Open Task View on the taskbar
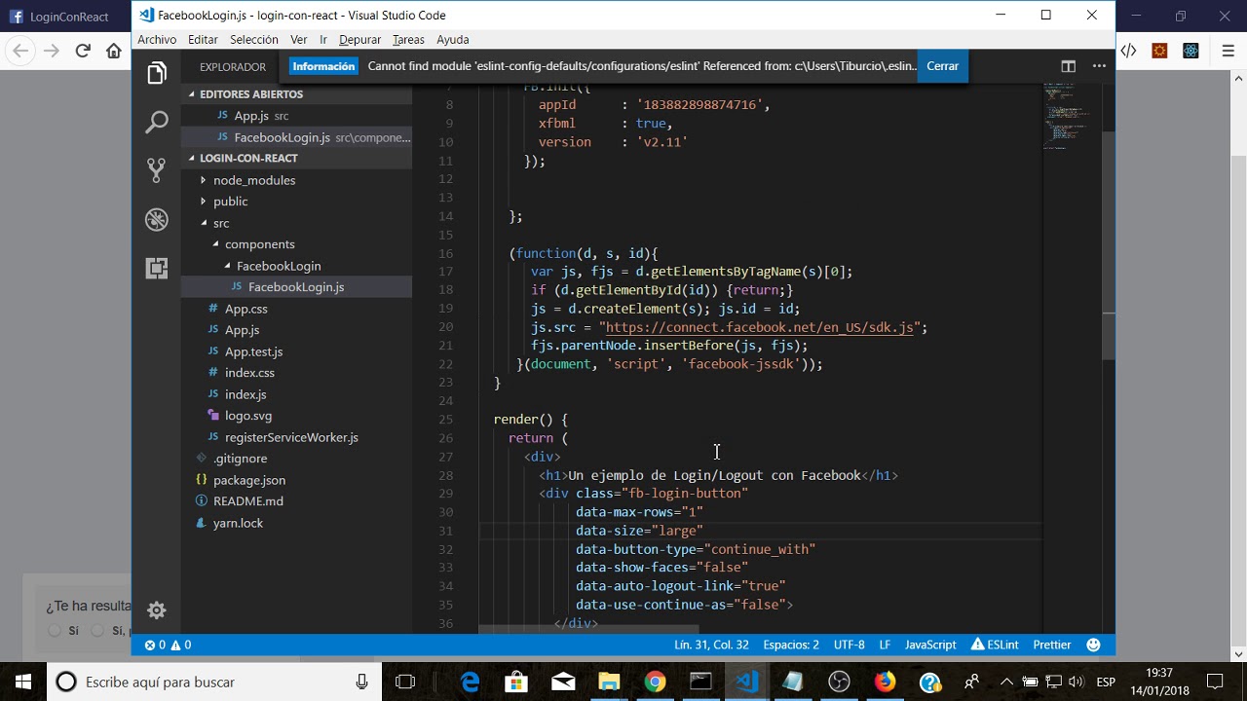1247x701 pixels. click(405, 682)
